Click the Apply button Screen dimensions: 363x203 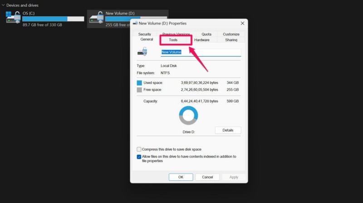234,177
